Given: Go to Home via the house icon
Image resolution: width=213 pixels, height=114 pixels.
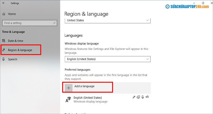Looking at the screenshot, I should (x=4, y=14).
